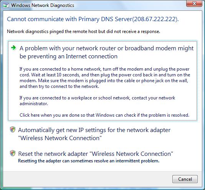Cancel the network diagnostics dialog

[x=185, y=179]
